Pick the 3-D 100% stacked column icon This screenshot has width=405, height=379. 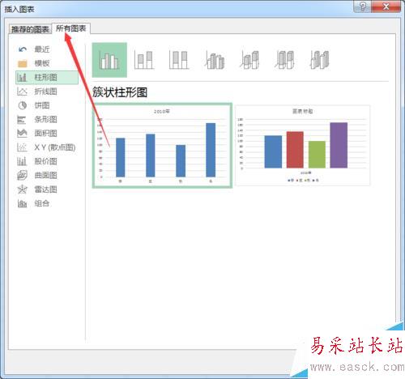(x=284, y=60)
